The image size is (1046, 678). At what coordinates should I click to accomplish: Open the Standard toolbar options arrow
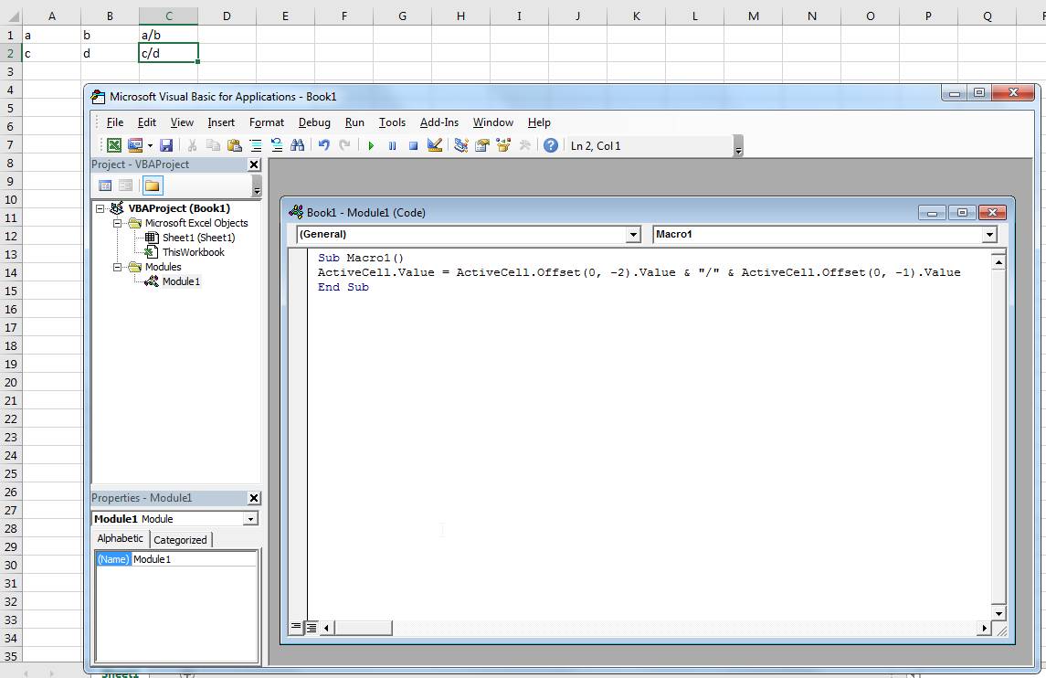[738, 146]
